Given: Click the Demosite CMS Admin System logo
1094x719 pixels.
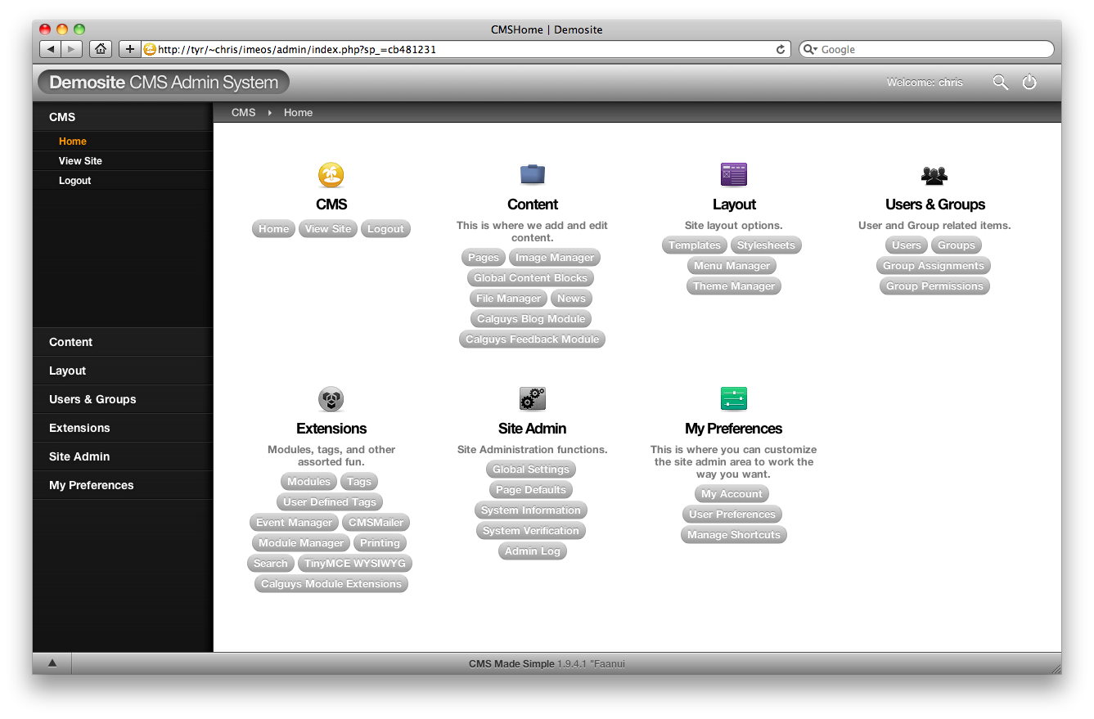Looking at the screenshot, I should pyautogui.click(x=164, y=82).
